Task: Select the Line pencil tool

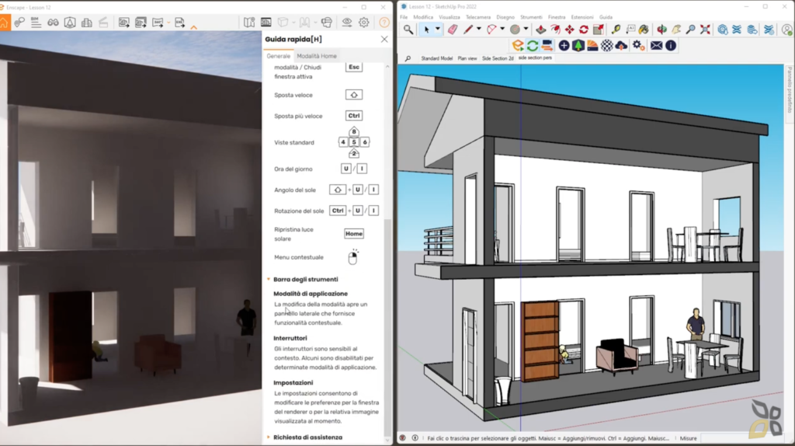Action: click(x=468, y=30)
